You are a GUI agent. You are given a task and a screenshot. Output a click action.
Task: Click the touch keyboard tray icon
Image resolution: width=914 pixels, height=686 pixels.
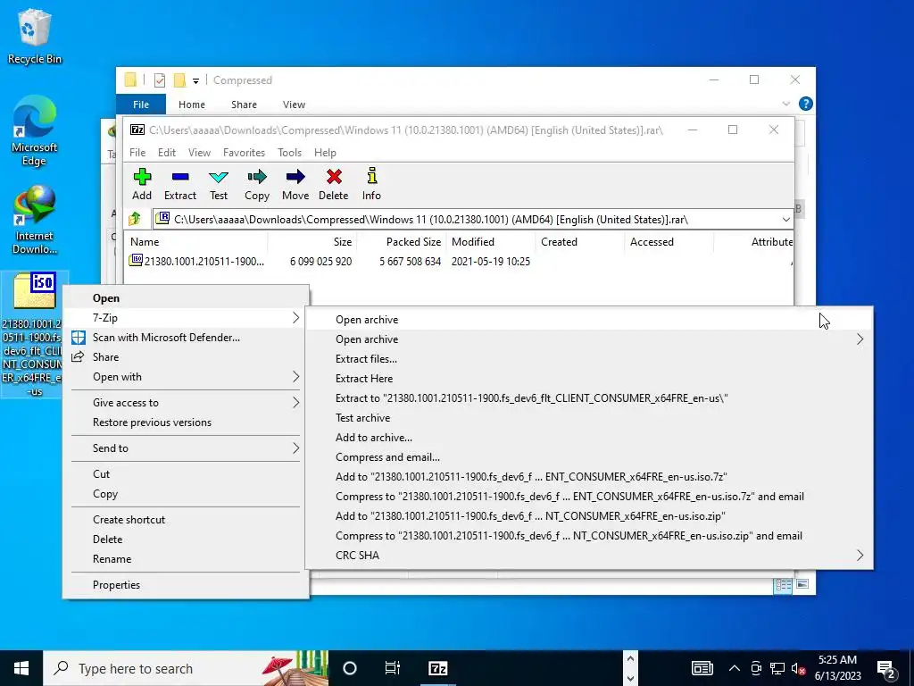pos(702,668)
